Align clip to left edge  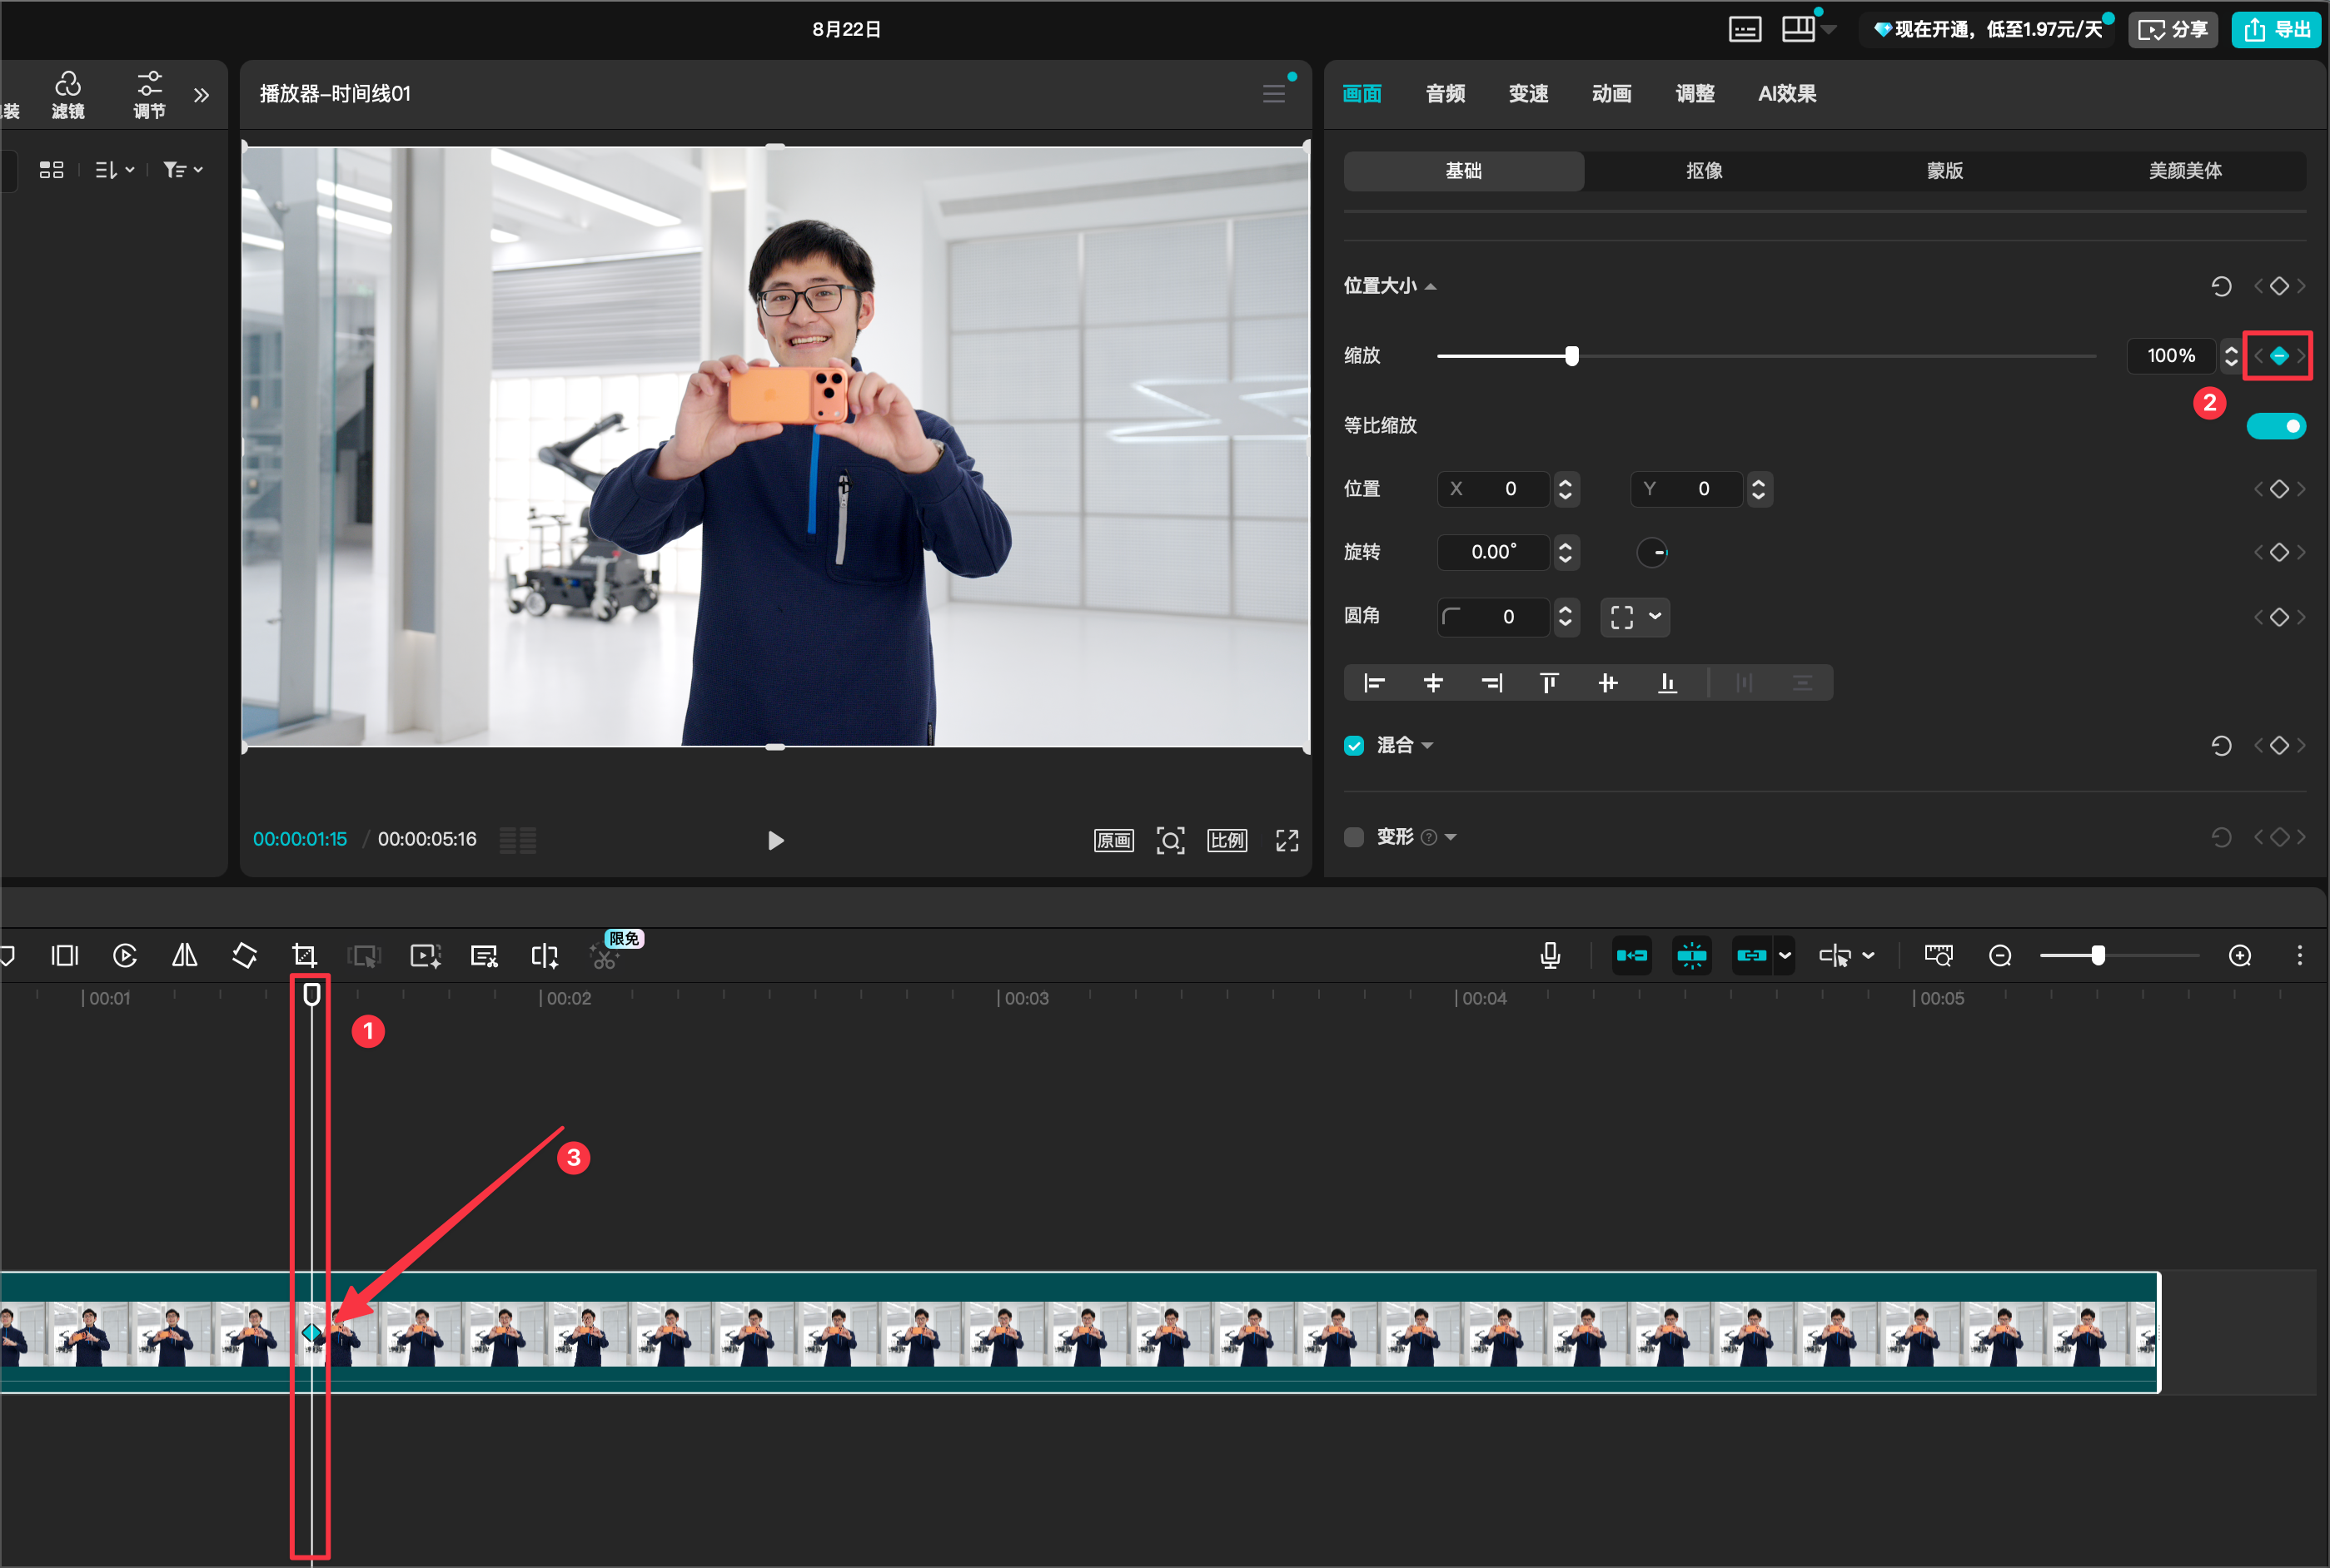1375,683
